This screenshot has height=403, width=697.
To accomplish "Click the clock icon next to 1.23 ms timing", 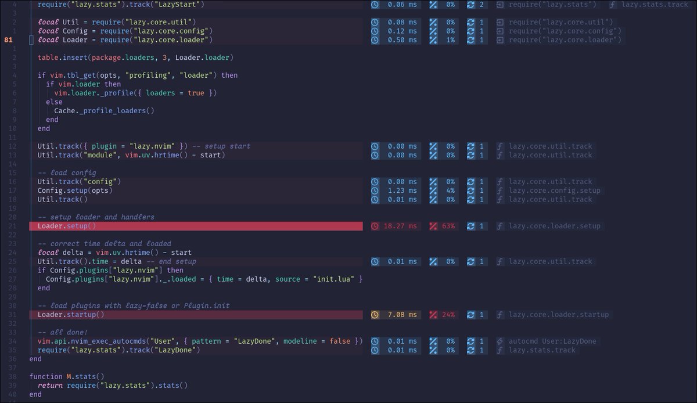I will [375, 190].
